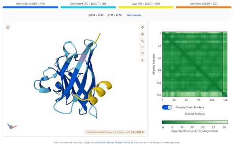The height and width of the screenshot is (144, 233).
Task: Click the 'VAL 5' residue label
Action: point(140,132)
